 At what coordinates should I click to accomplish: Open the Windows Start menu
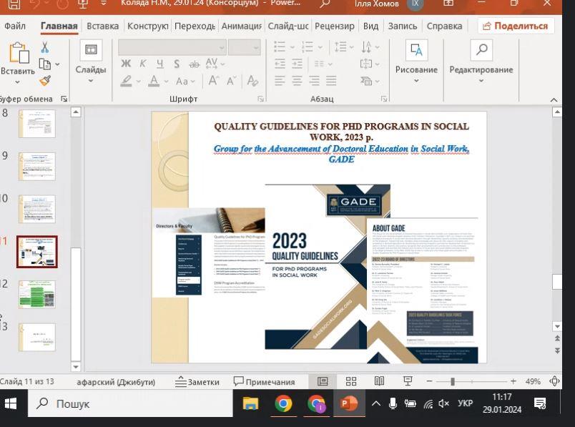click(x=11, y=404)
